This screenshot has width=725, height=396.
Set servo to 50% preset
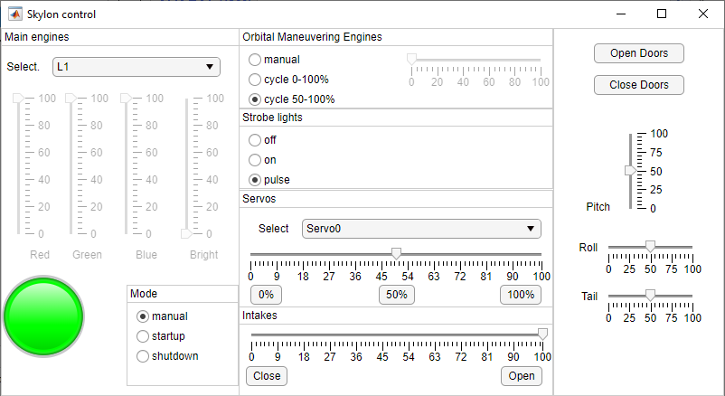click(x=396, y=295)
